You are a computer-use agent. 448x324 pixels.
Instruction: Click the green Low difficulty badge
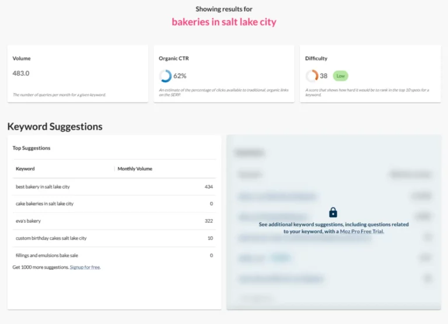tap(341, 76)
